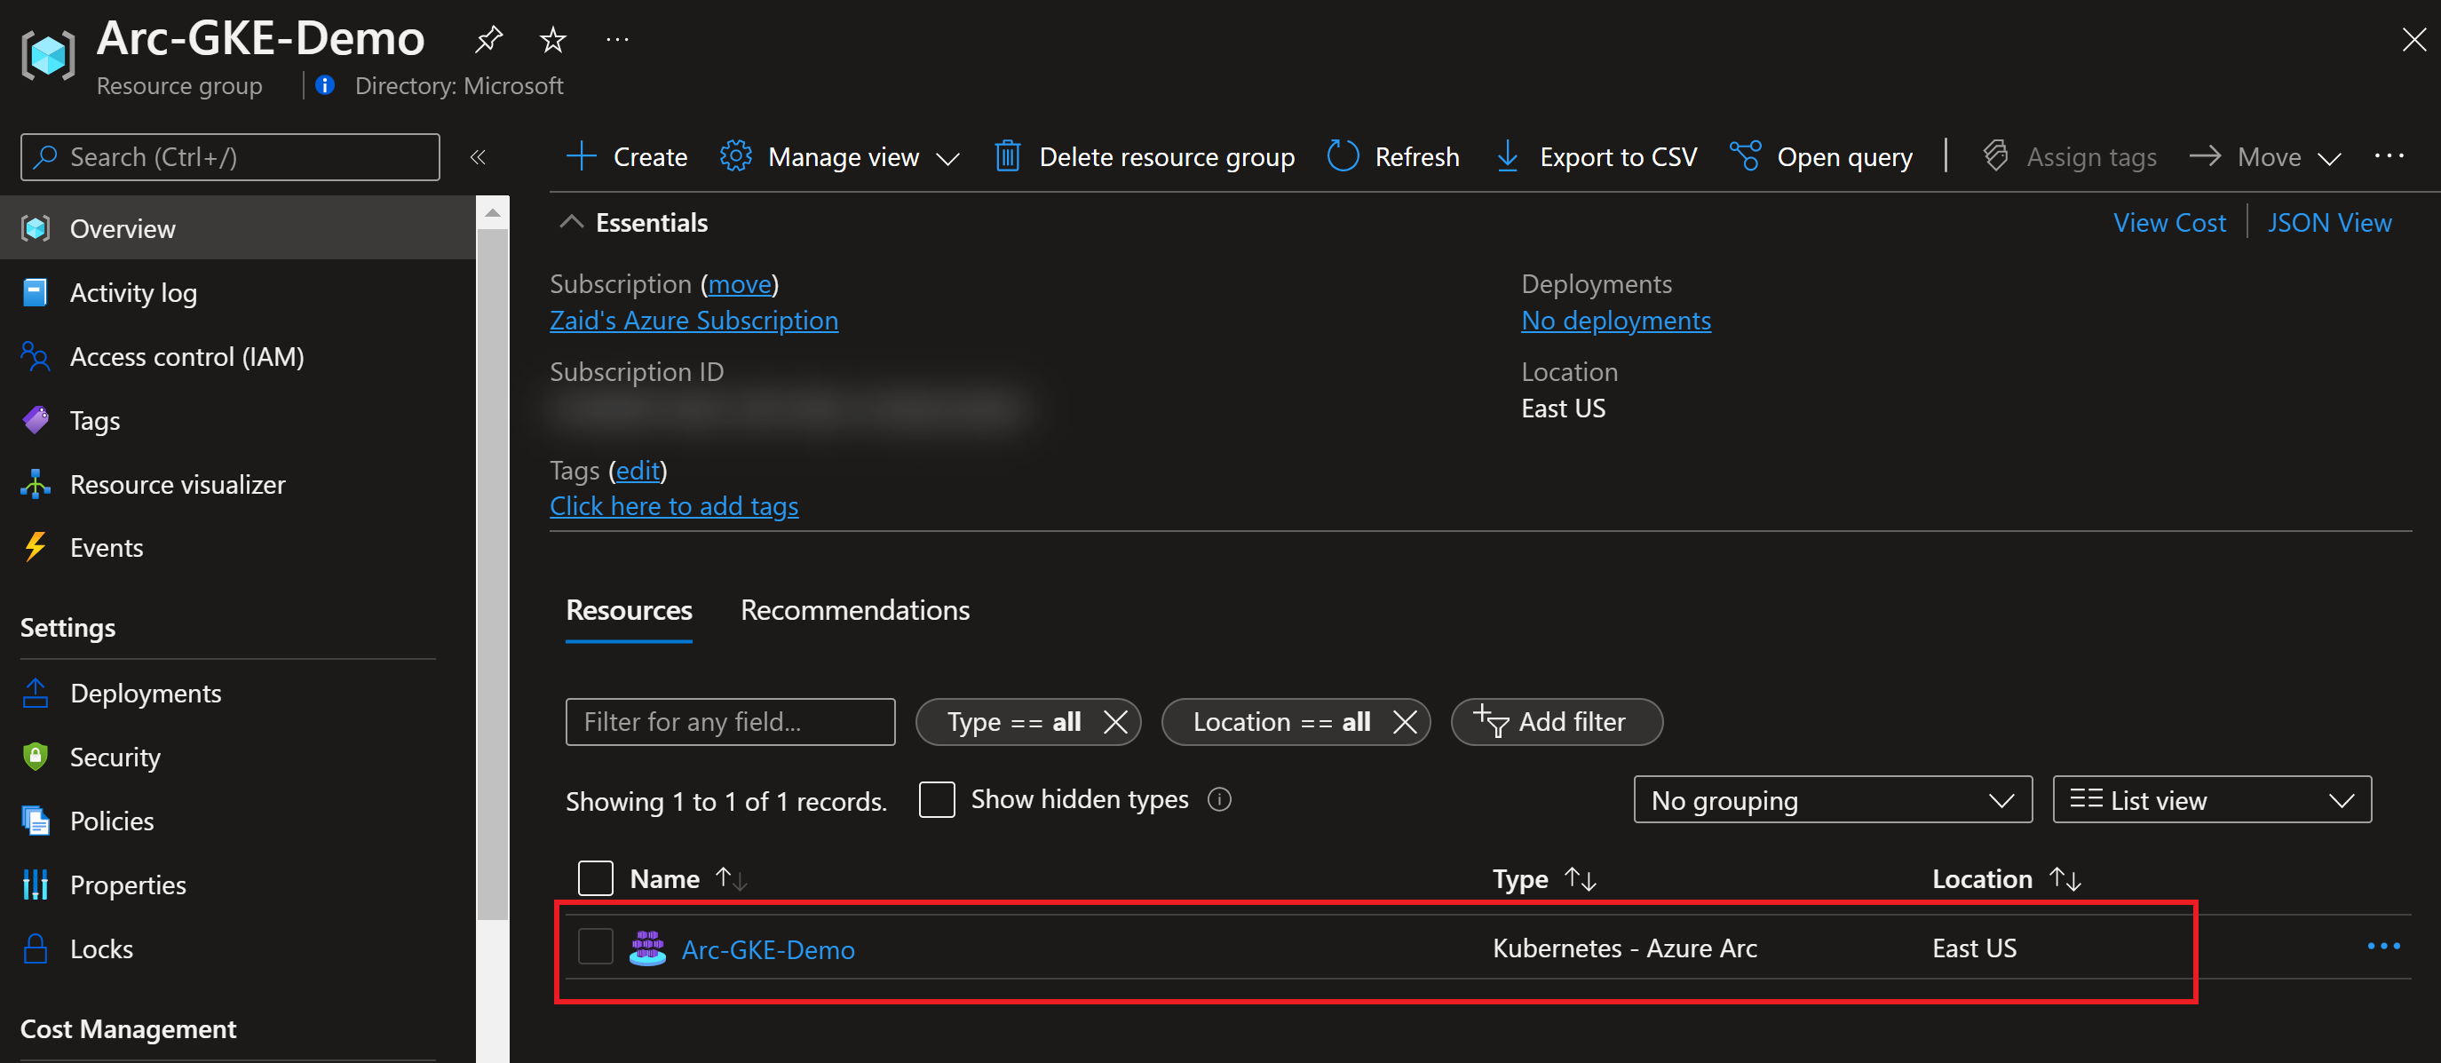Click the Export to CSV download icon

tap(1507, 156)
